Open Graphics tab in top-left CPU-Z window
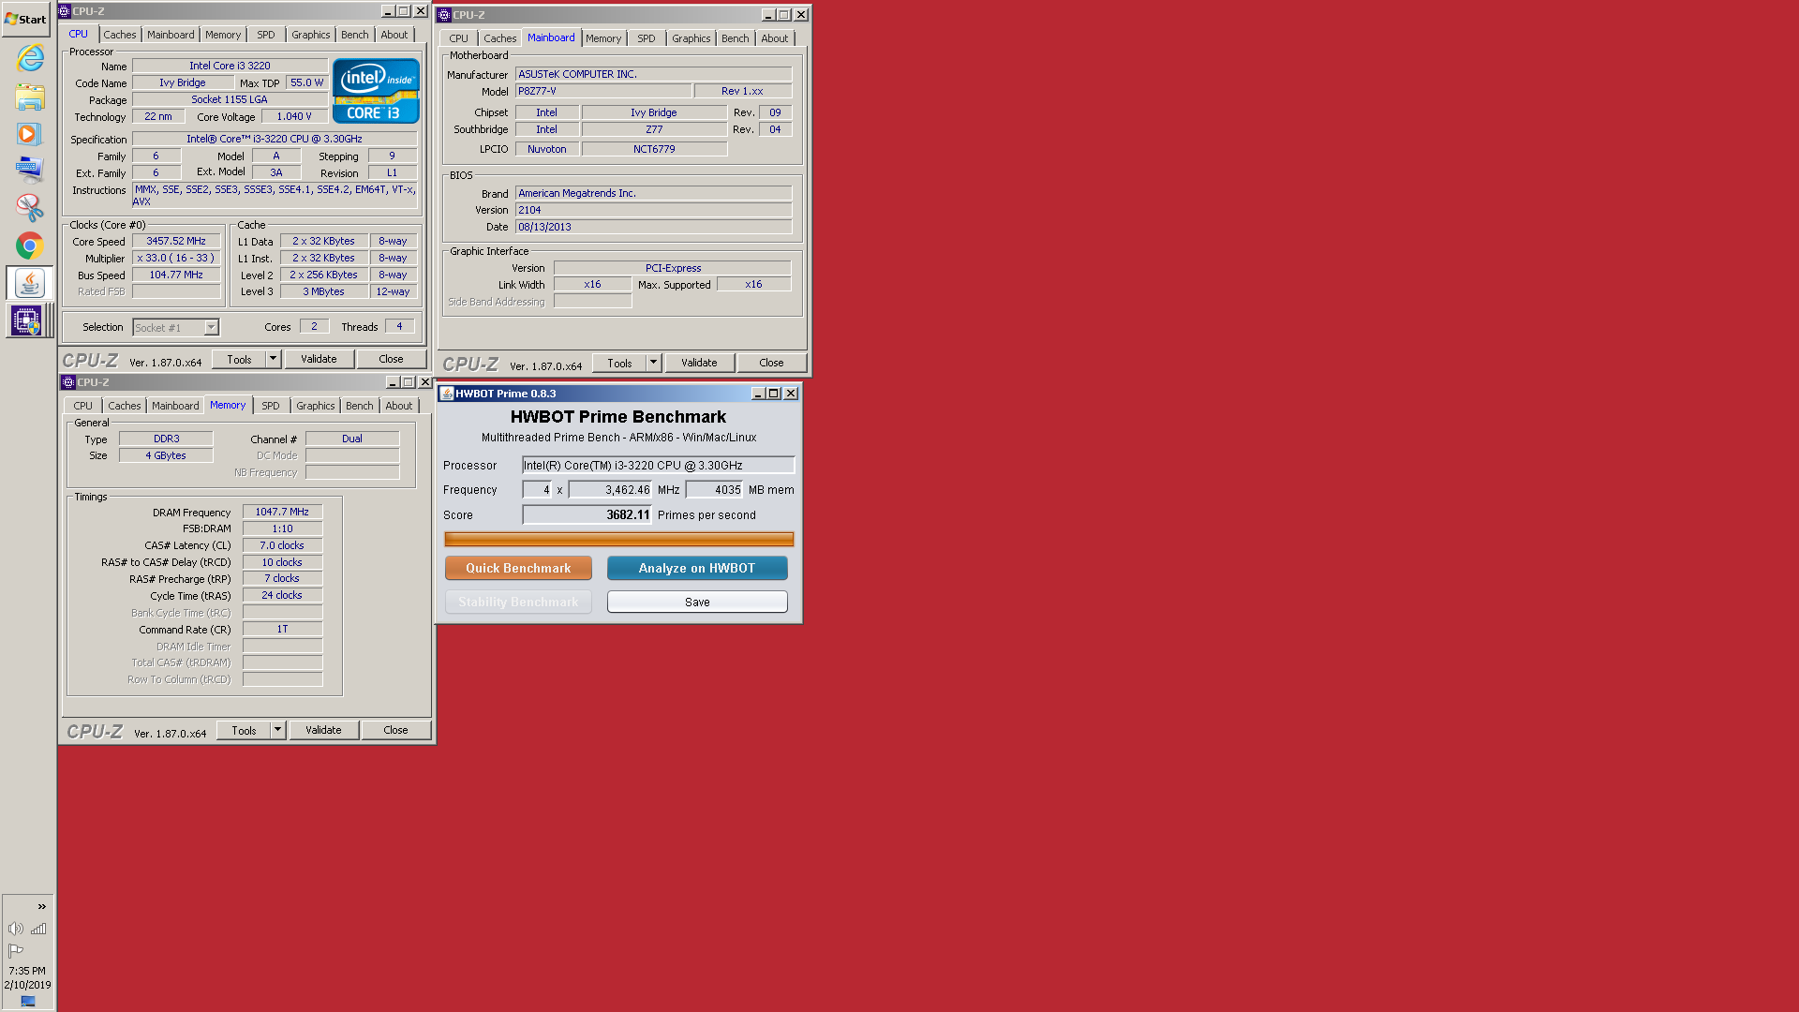Screen dimensions: 1799x1012 pyautogui.click(x=311, y=35)
